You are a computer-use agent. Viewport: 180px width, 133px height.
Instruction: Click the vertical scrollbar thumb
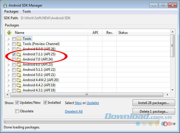click(172, 46)
